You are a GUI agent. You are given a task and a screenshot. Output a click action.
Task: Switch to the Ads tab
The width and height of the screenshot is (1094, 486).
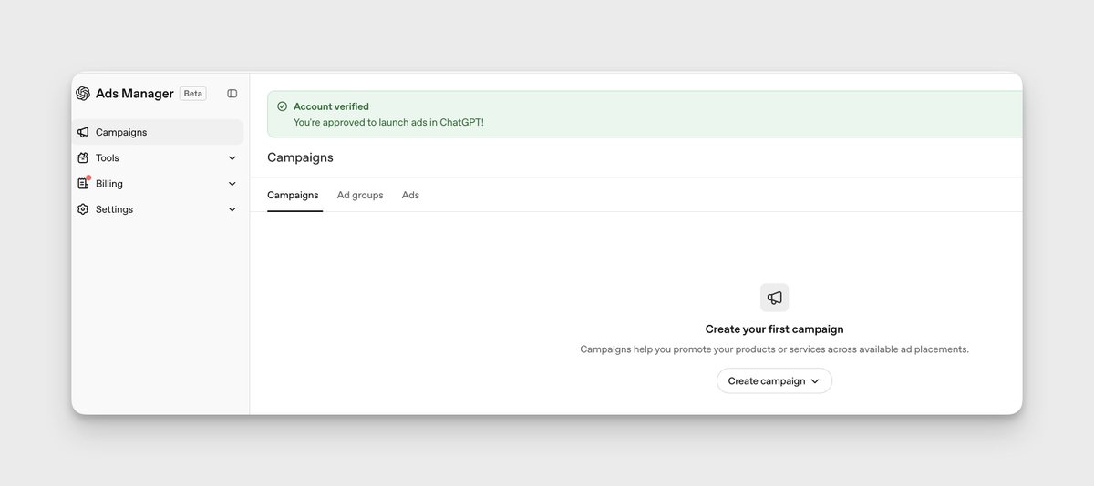(410, 195)
